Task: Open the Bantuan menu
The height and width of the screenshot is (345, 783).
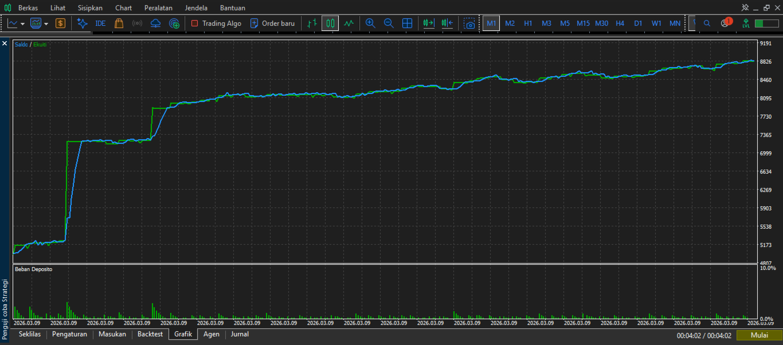Action: point(233,8)
